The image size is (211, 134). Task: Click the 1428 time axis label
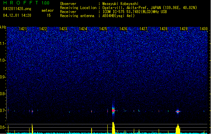click(163, 29)
